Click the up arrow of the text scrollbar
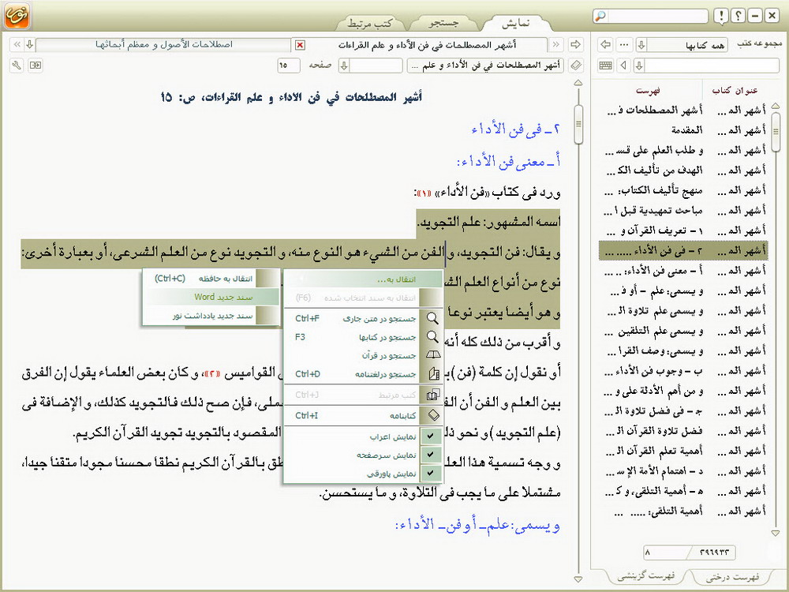The height and width of the screenshot is (592, 789). (x=578, y=83)
